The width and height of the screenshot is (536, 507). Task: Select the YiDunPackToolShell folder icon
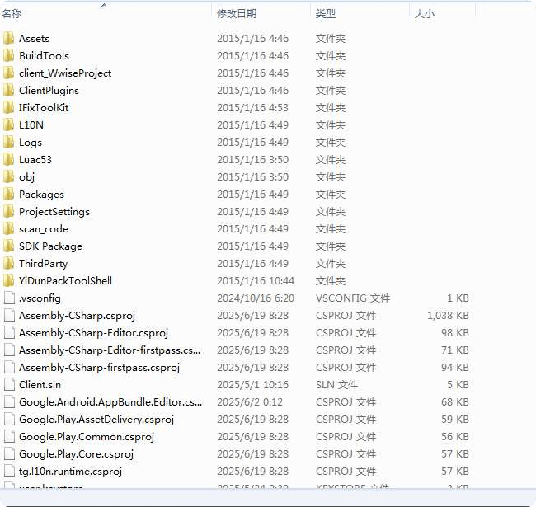[x=9, y=281]
